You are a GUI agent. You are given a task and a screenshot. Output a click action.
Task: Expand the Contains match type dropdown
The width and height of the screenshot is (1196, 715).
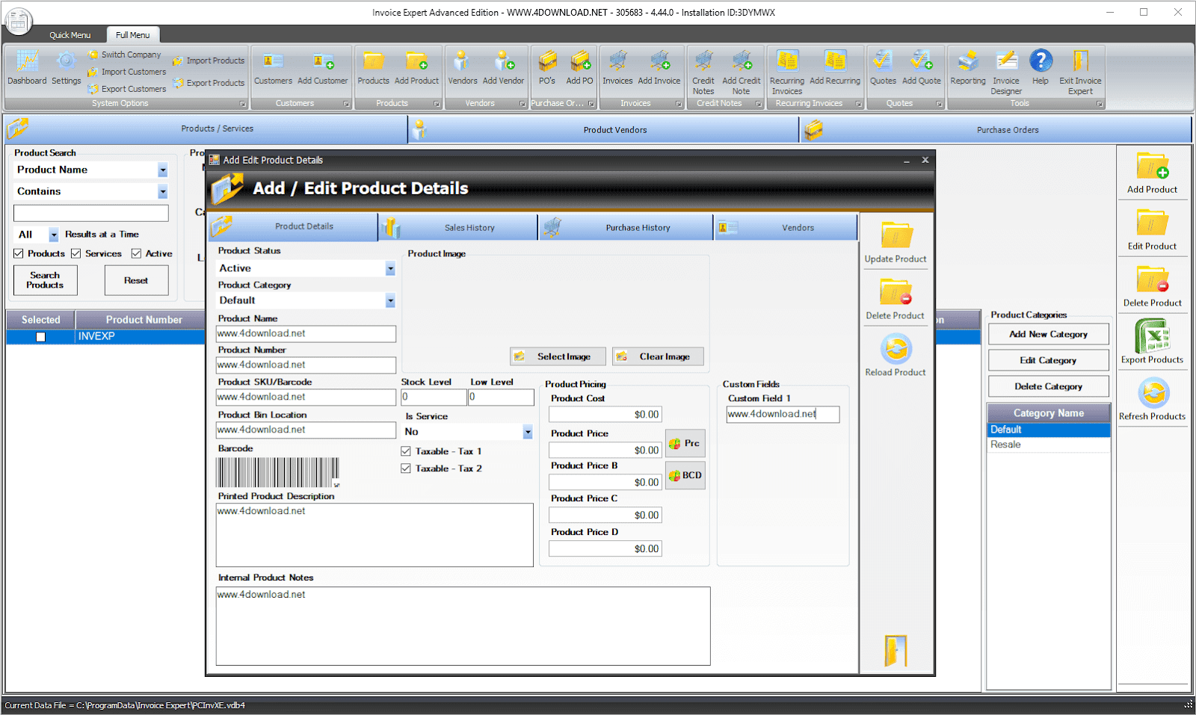click(162, 192)
